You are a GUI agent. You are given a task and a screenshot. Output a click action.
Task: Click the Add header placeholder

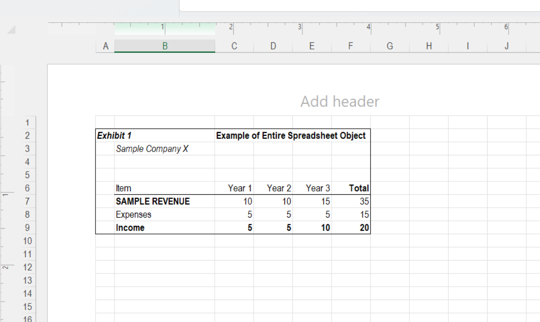pos(340,101)
